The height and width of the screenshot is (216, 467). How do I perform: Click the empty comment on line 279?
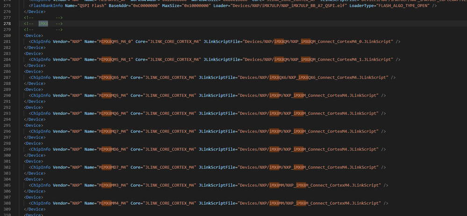click(x=43, y=29)
